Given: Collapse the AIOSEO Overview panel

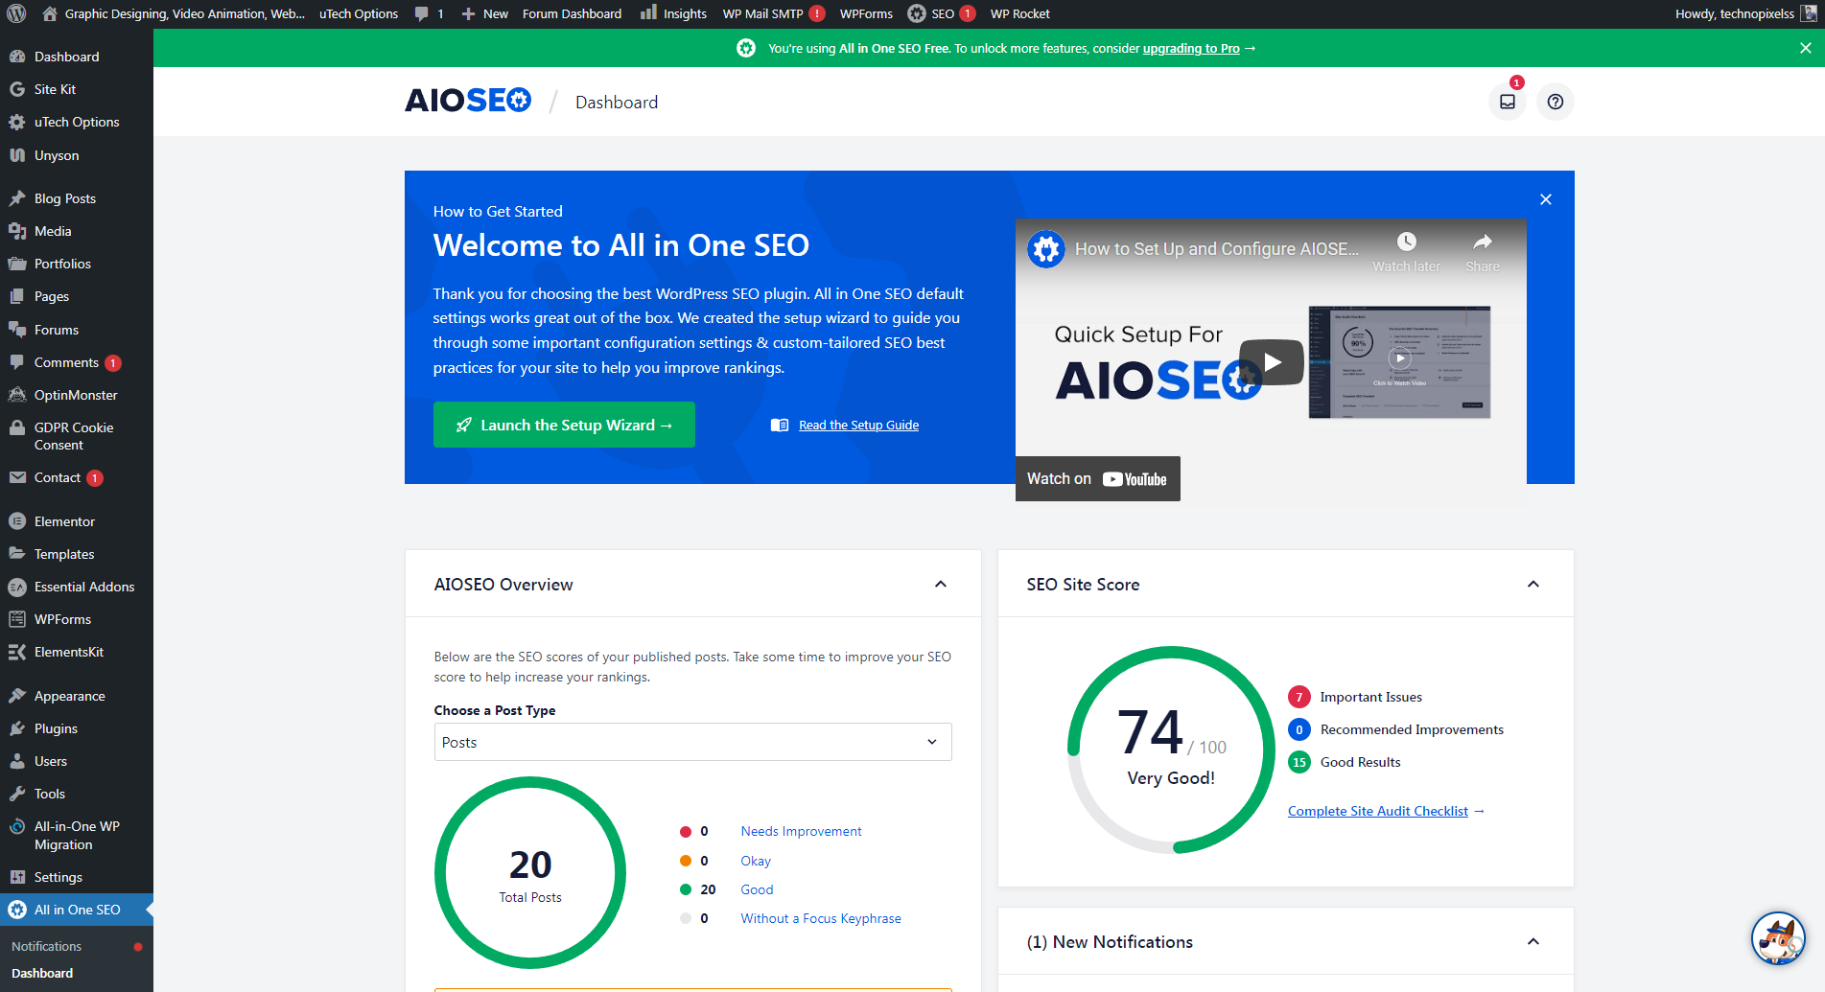Looking at the screenshot, I should (941, 584).
